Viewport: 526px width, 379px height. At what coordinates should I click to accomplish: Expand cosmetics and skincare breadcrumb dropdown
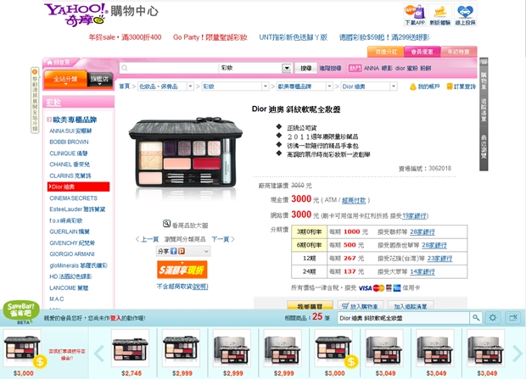click(x=190, y=86)
